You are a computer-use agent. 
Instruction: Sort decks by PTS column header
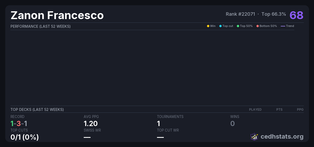(x=279, y=110)
